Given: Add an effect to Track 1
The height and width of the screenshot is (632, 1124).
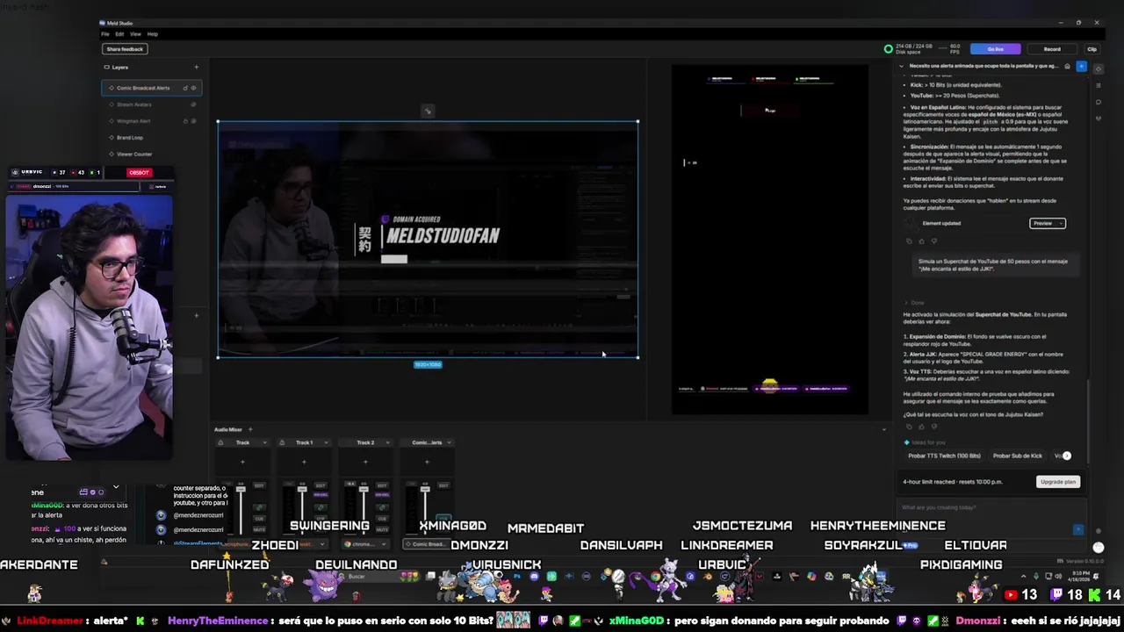Looking at the screenshot, I should coord(304,462).
